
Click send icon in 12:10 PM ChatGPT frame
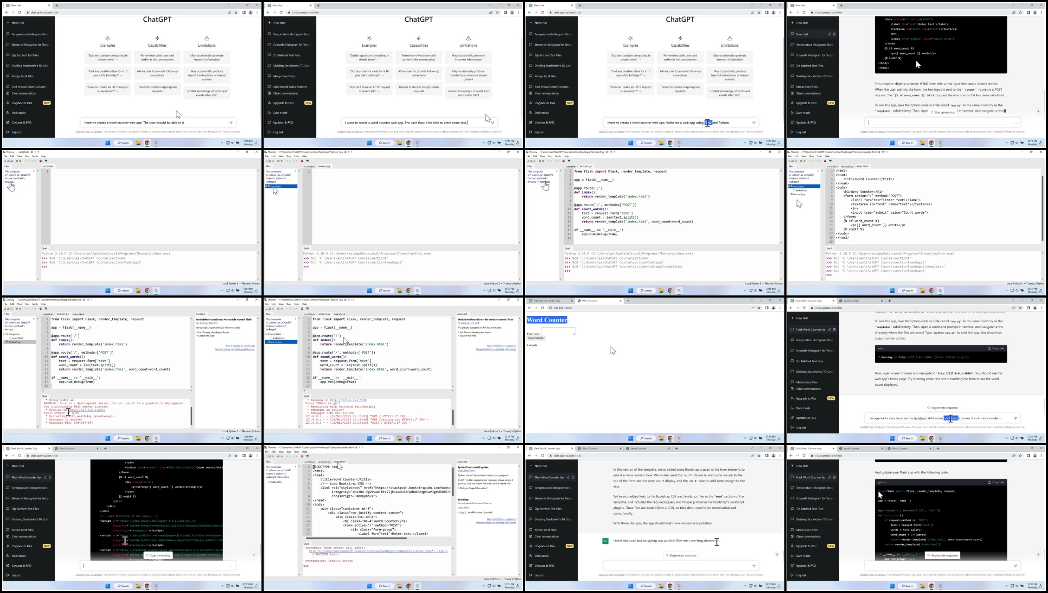[x=231, y=123]
